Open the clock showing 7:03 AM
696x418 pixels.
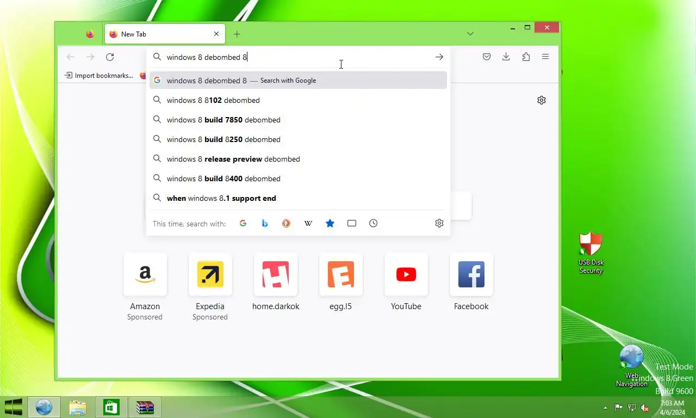tap(672, 408)
